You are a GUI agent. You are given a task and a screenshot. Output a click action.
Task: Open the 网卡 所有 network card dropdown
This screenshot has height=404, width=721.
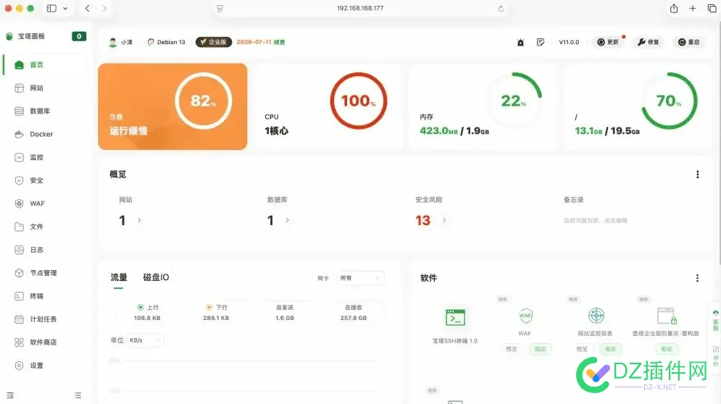point(360,278)
